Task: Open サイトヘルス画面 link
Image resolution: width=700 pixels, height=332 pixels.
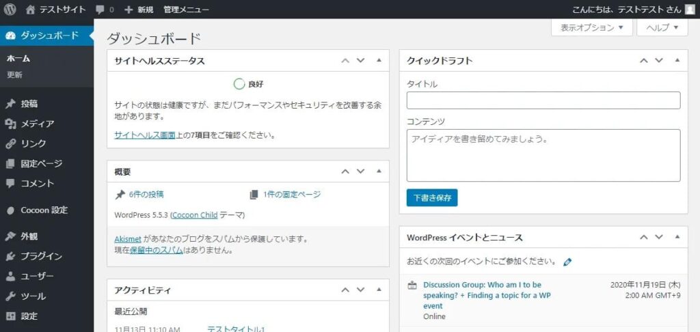Action: pyautogui.click(x=145, y=135)
